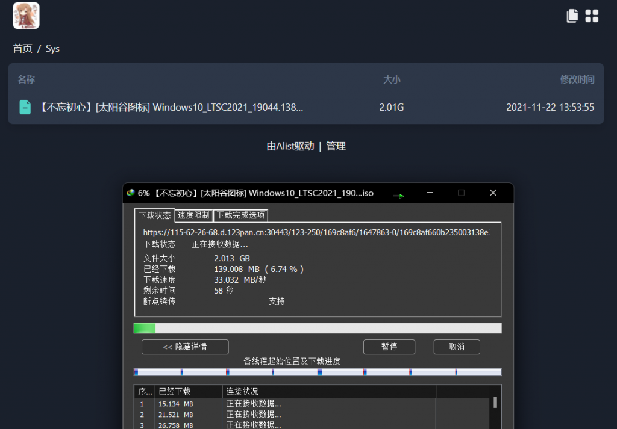Click the download URL text
This screenshot has height=429, width=617.
pyautogui.click(x=316, y=233)
